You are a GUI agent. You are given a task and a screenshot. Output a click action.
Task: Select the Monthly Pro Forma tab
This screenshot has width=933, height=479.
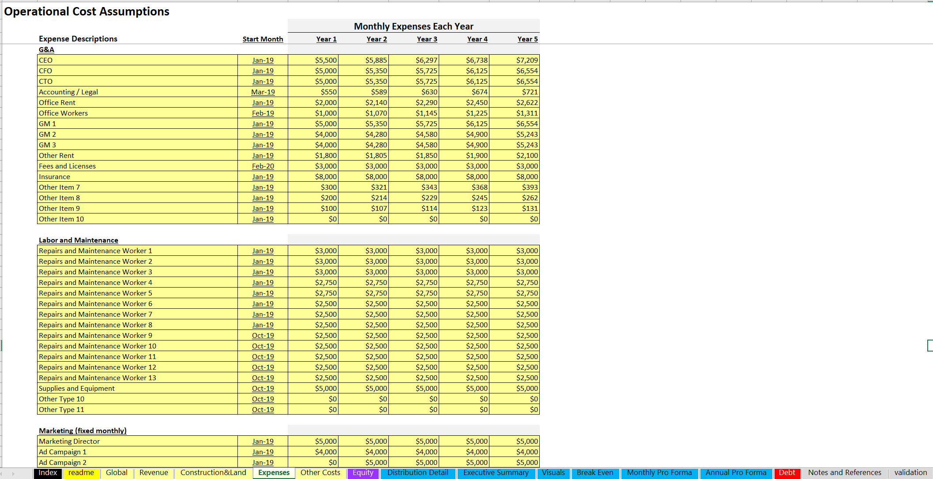tap(659, 473)
